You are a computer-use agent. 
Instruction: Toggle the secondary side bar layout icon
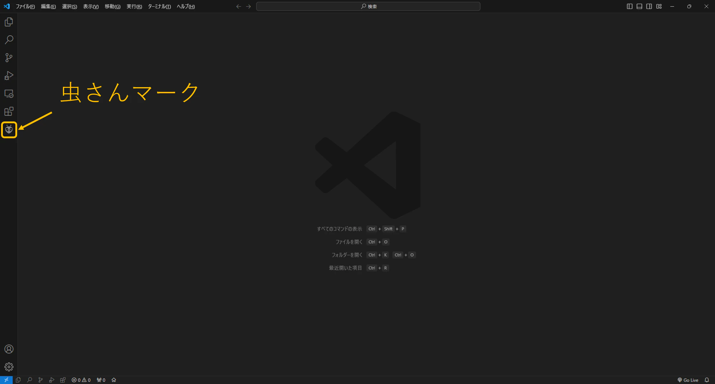click(649, 6)
